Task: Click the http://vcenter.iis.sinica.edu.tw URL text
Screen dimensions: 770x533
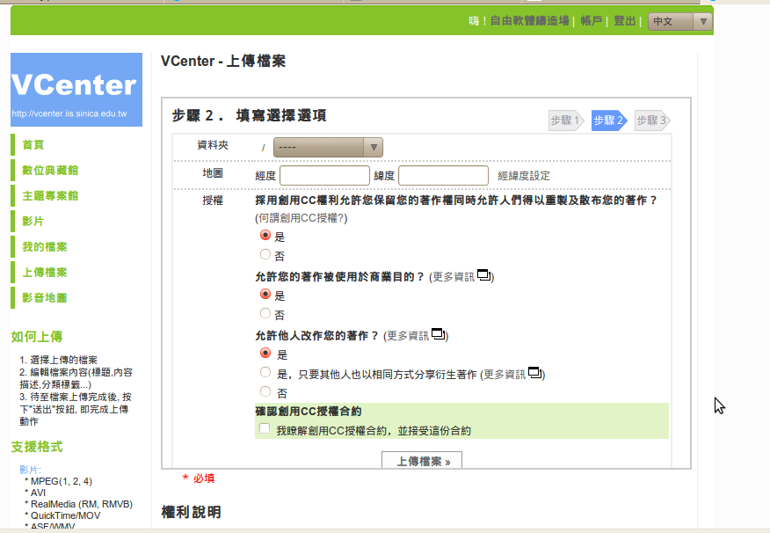Action: pyautogui.click(x=69, y=113)
